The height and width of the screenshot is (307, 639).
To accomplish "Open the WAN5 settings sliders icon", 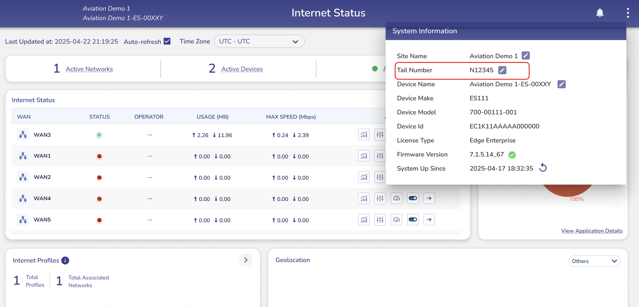I will pyautogui.click(x=380, y=220).
